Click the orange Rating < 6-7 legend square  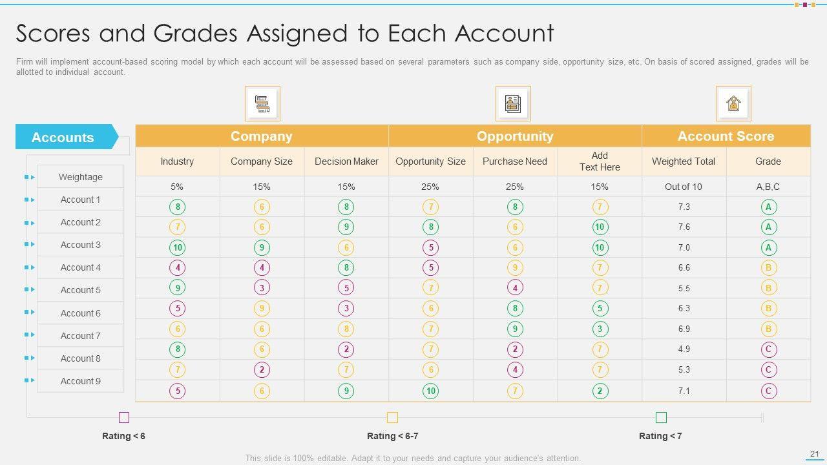coord(392,417)
